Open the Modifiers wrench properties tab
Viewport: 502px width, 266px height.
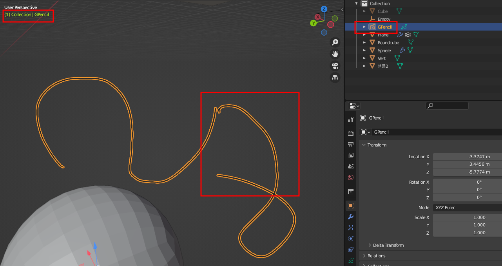[351, 216]
